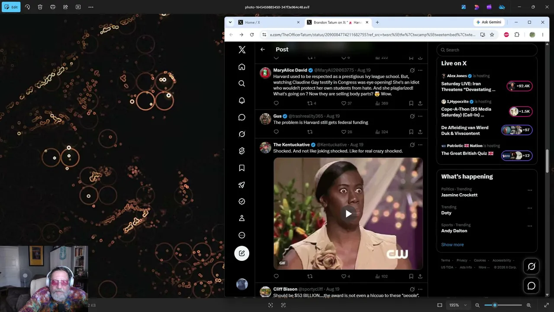Click Show more under What's happening
This screenshot has height=312, width=554.
click(452, 245)
